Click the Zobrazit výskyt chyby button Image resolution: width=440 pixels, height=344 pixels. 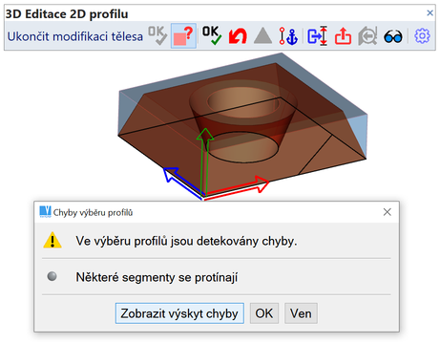(x=179, y=313)
